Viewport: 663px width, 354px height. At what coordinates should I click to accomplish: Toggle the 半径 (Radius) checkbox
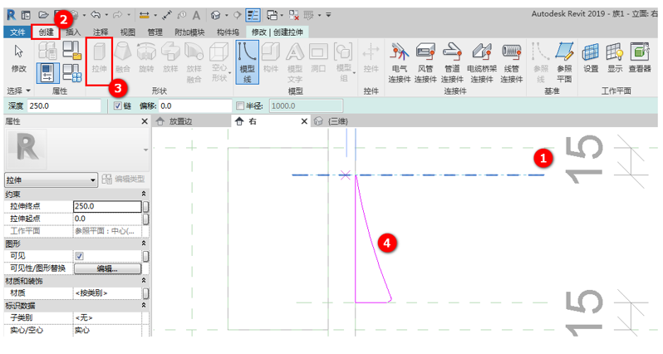240,106
